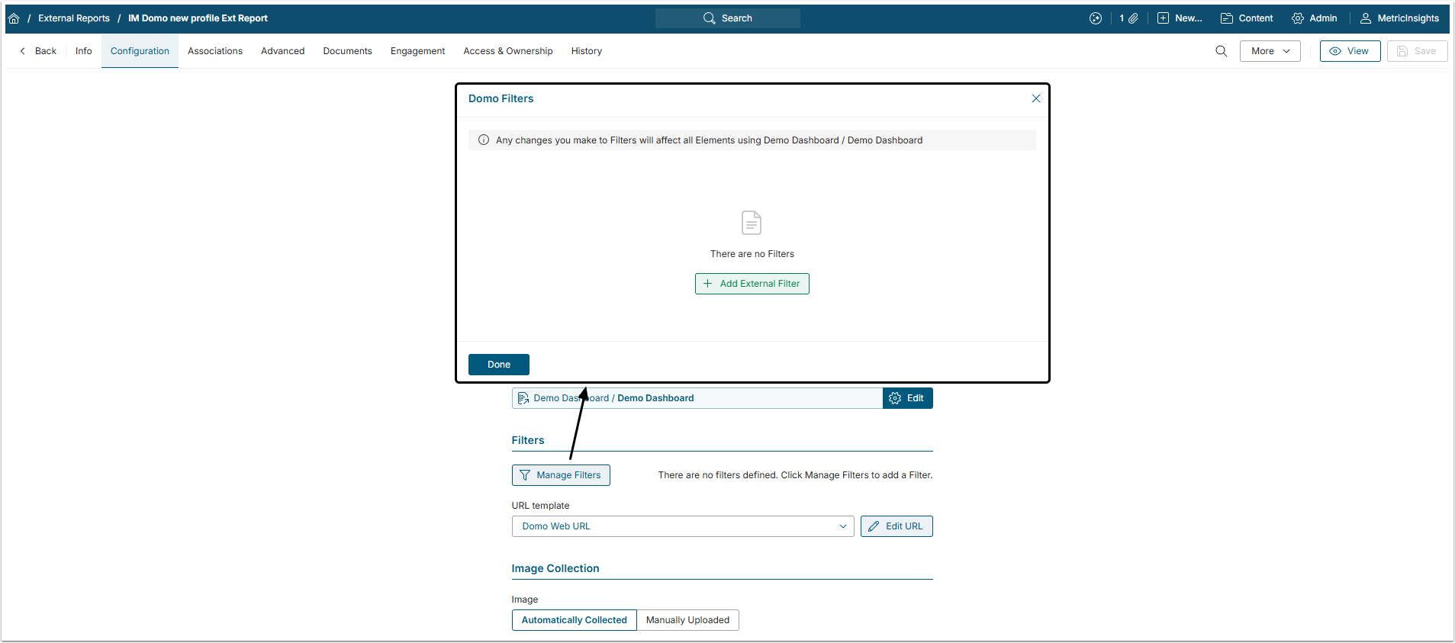Click the Search field in top bar

click(727, 18)
